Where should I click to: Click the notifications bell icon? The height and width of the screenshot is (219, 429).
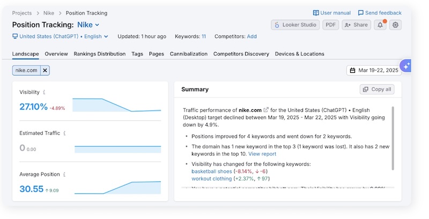[x=381, y=25]
